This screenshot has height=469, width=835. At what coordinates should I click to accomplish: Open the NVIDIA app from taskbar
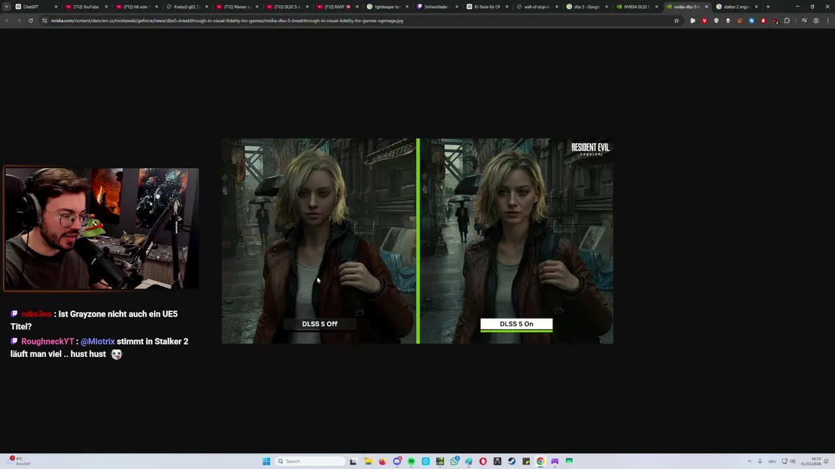tap(440, 461)
